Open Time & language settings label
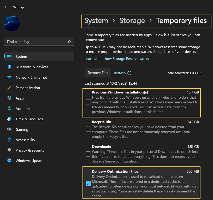The width and height of the screenshot is (213, 200). pyautogui.click(x=29, y=119)
